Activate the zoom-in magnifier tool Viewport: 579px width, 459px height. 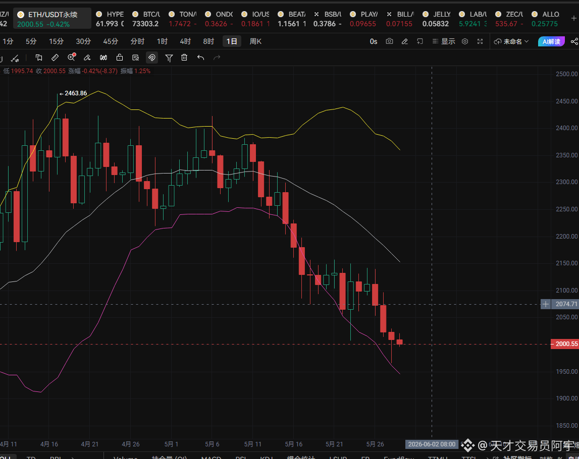(x=71, y=57)
